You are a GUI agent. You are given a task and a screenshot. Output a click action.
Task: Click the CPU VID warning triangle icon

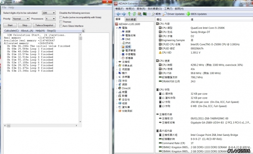point(160,53)
